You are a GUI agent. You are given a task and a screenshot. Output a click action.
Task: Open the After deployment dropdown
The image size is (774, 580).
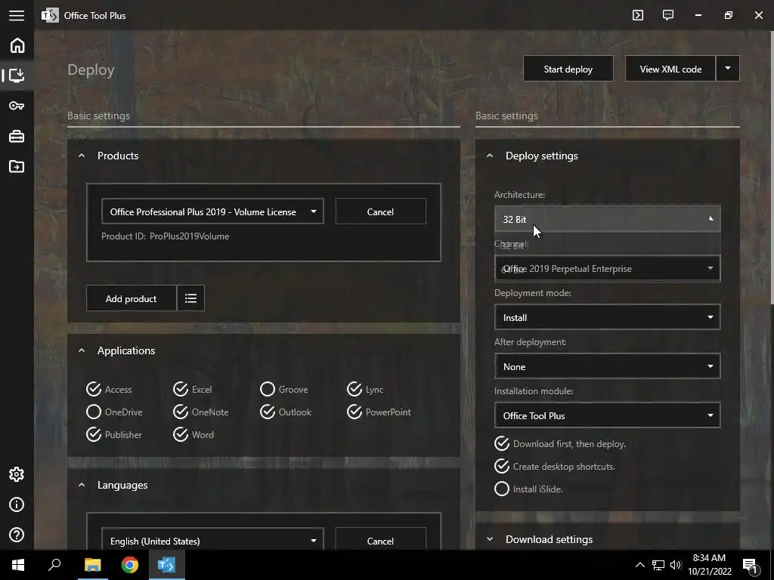(607, 366)
